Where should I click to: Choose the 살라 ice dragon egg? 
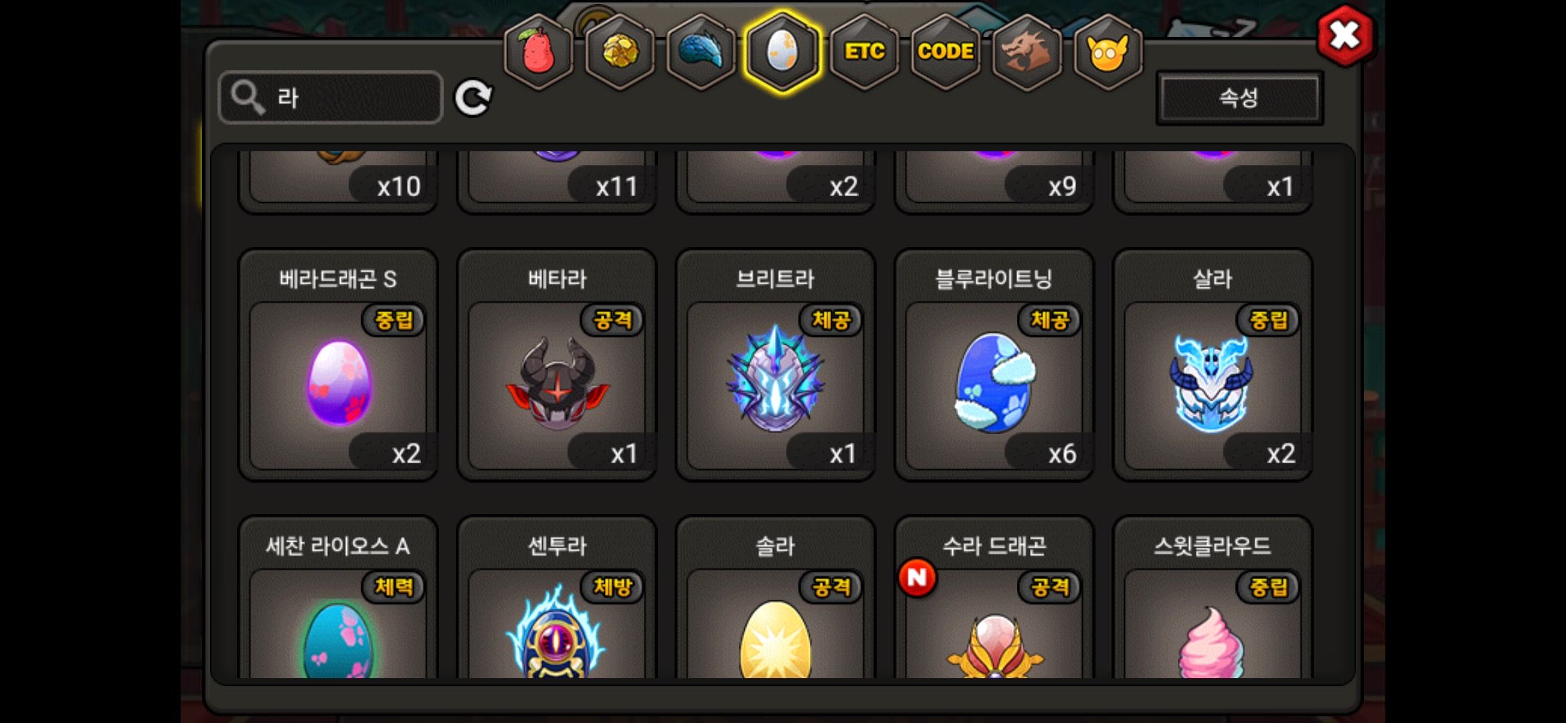(x=1213, y=365)
